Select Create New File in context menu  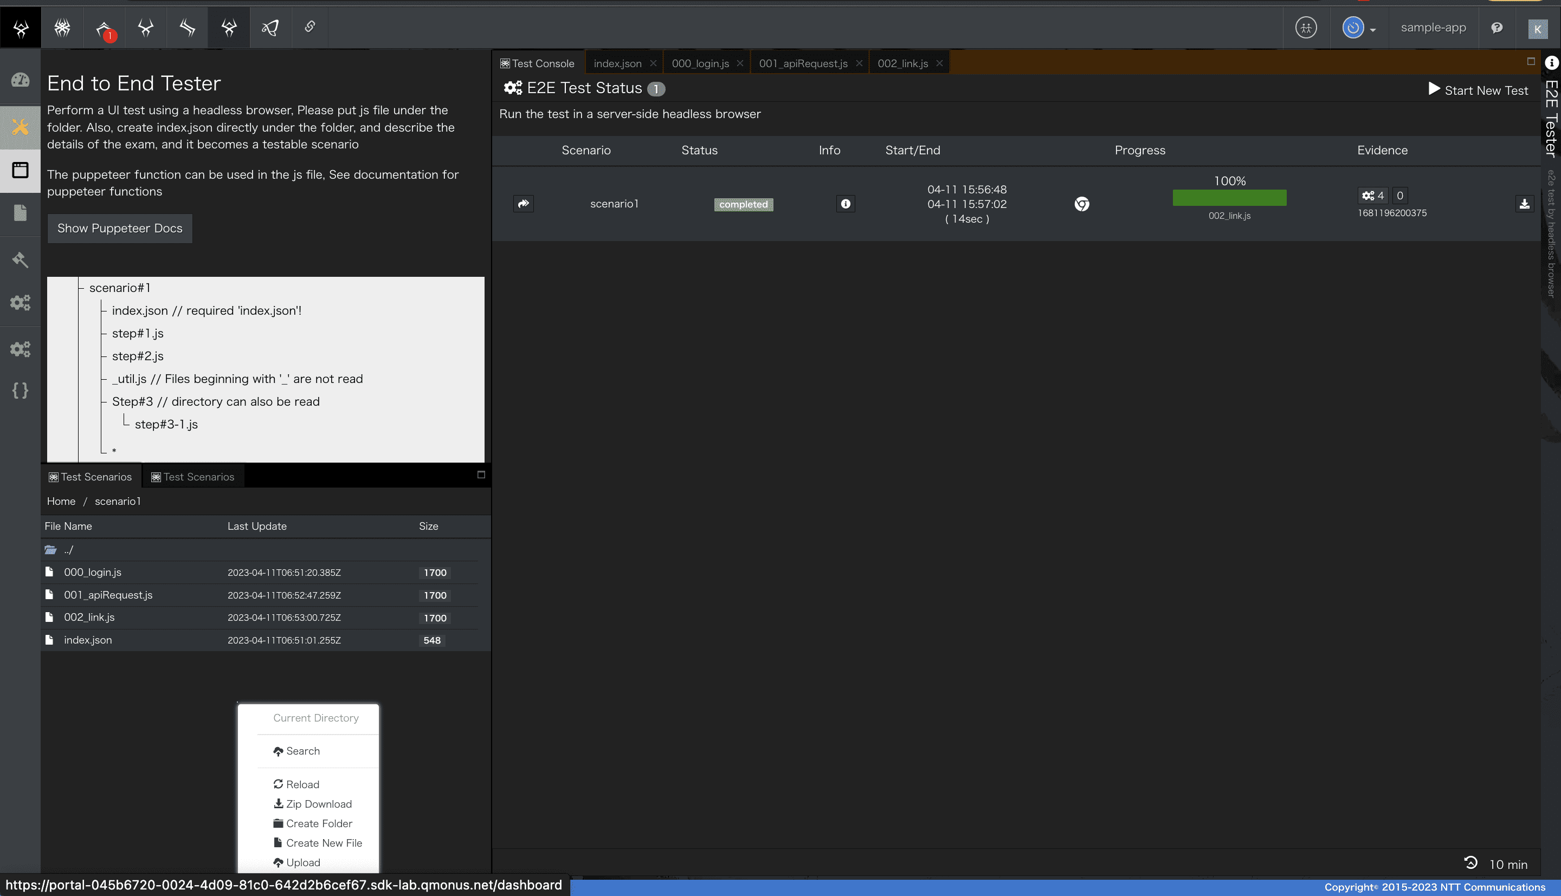coord(324,843)
